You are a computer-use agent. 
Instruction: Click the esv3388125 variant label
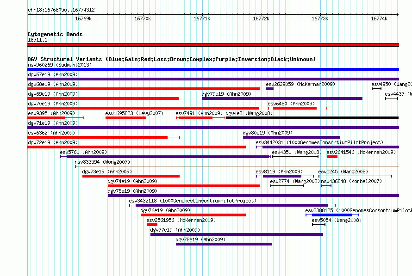coord(358,210)
